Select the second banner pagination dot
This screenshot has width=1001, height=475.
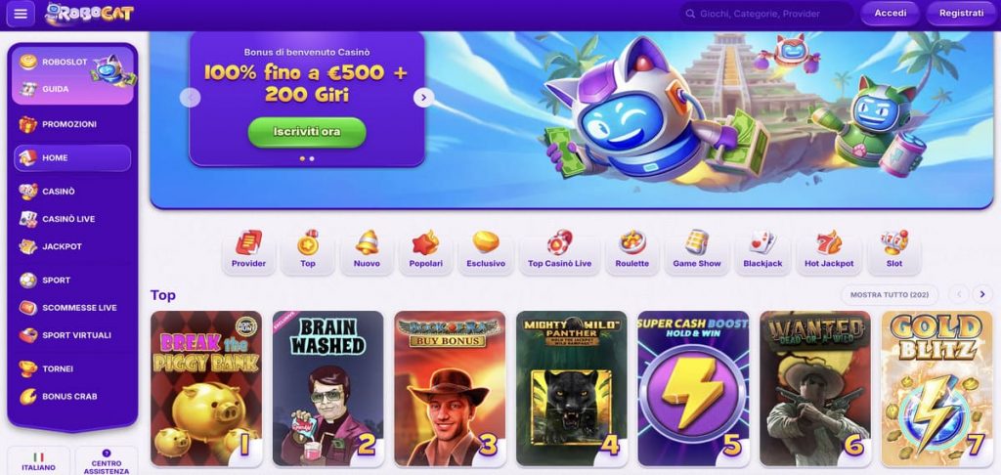[x=312, y=158]
